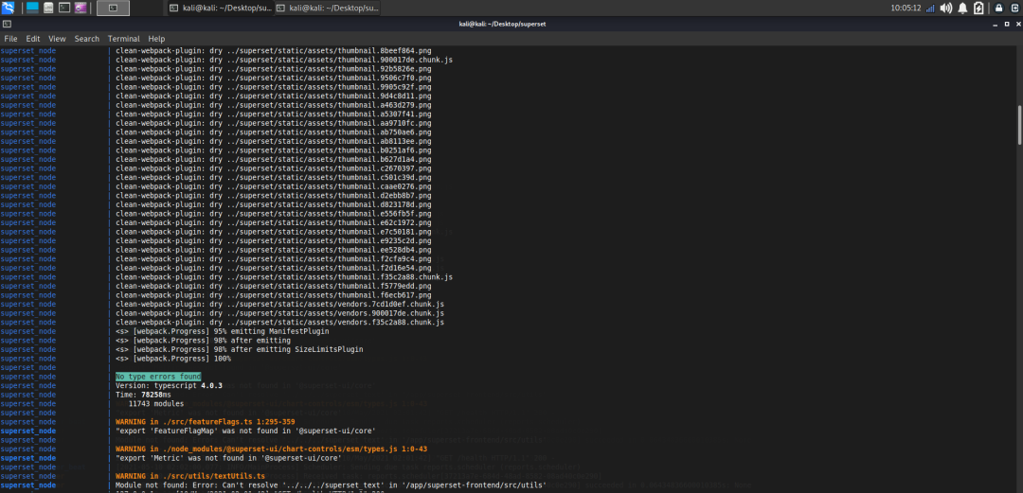Click the 'thumbnail.aa9710fc.png' line
Viewport: 1023px width, 493px height.
tap(274, 123)
